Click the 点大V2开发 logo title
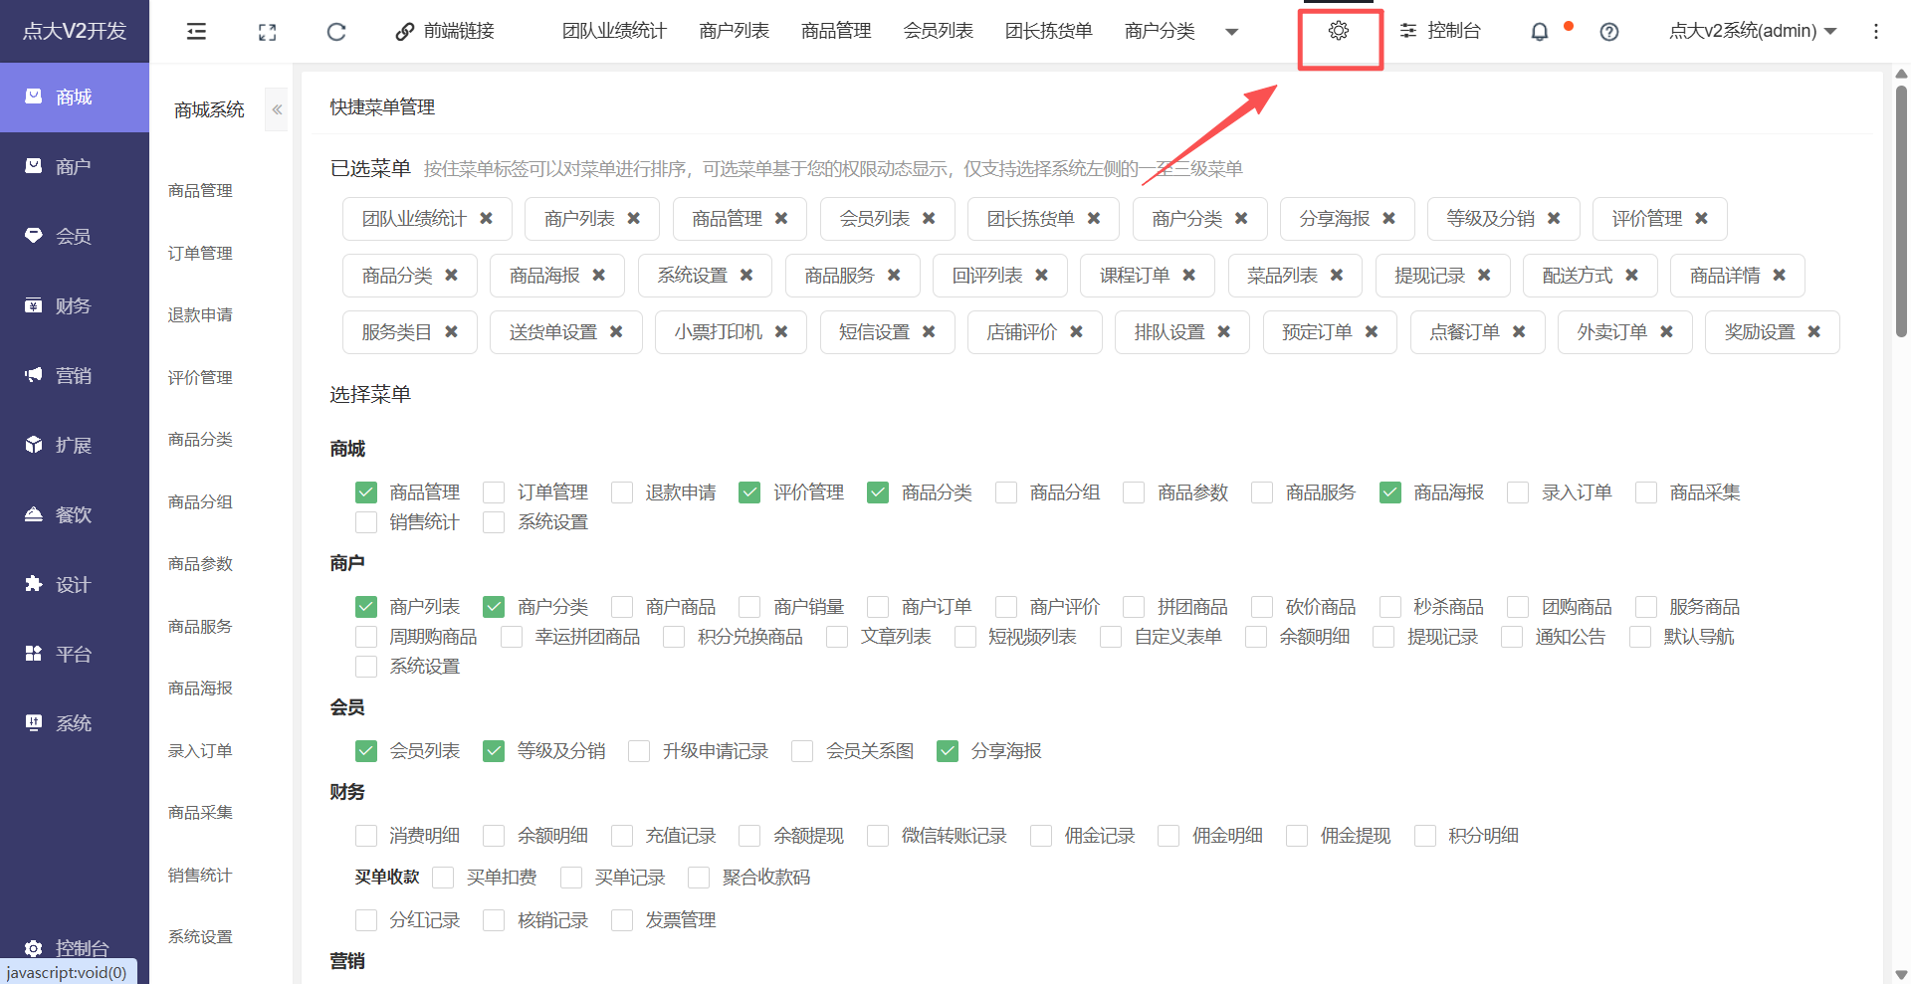The height and width of the screenshot is (984, 1911). click(x=75, y=32)
